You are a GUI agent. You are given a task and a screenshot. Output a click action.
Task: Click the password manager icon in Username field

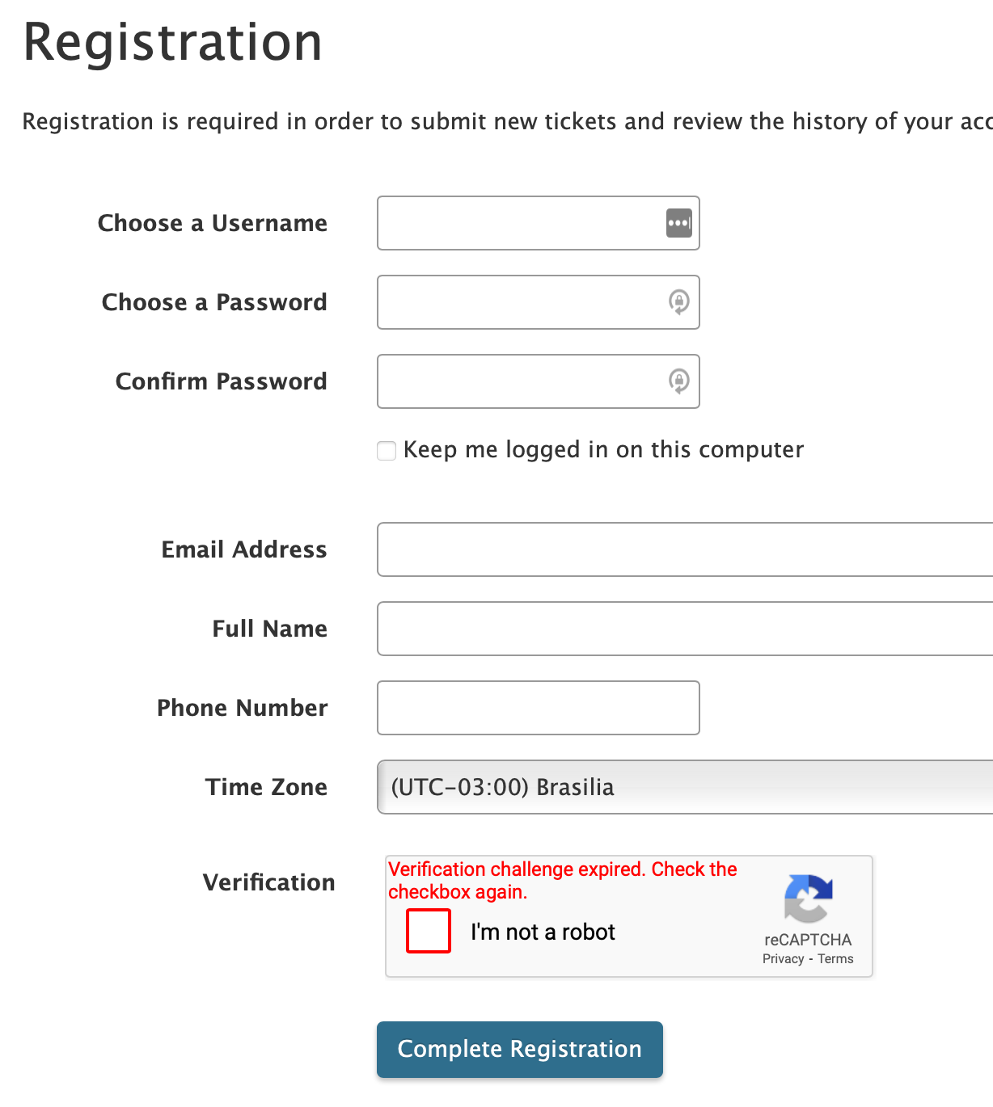pyautogui.click(x=679, y=223)
